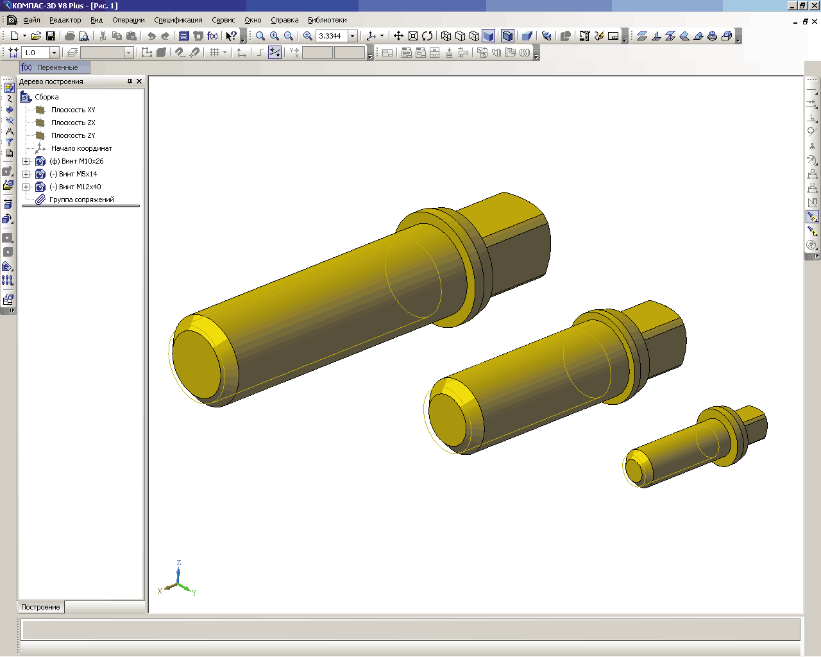Viewport: 821px width, 657px height.
Task: Select the Pan (move view) tool
Action: pos(398,36)
